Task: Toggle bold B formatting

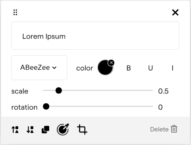Action: pos(129,68)
